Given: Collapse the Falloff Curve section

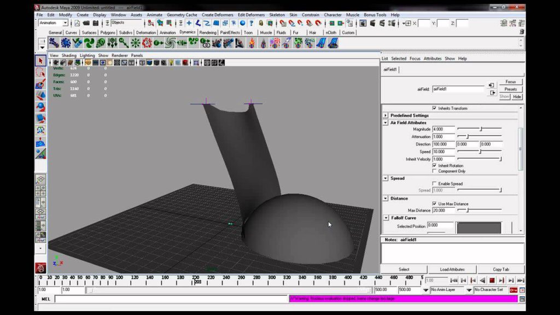Looking at the screenshot, I should tap(386, 218).
